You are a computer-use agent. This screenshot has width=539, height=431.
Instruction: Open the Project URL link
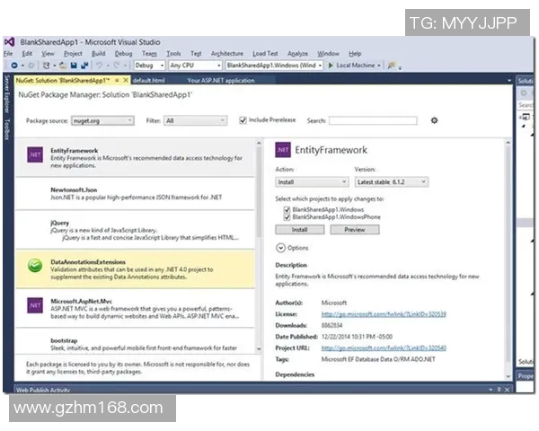click(384, 347)
